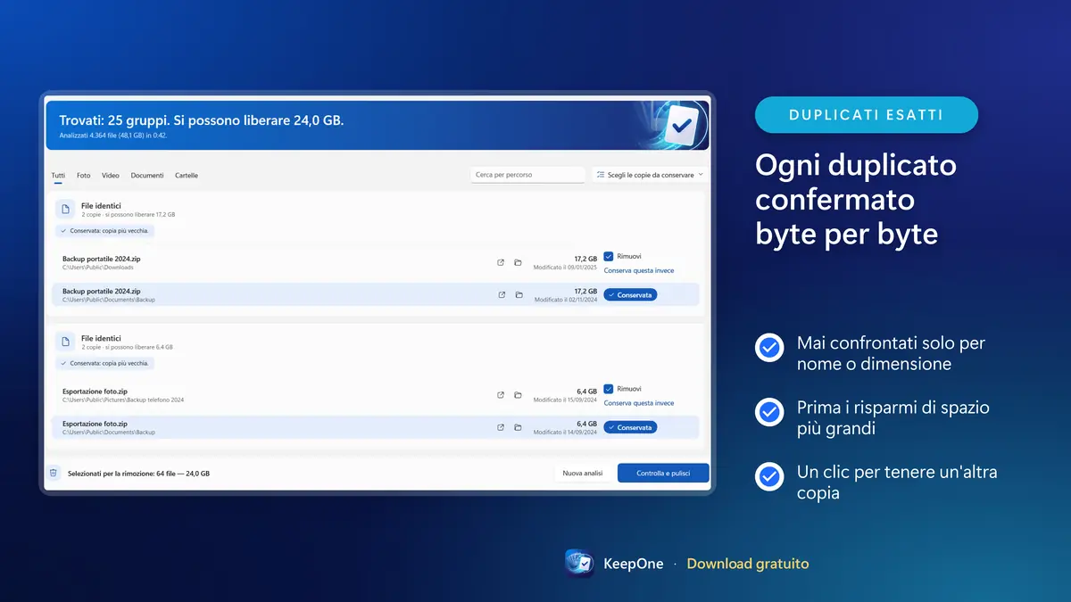Click Conservata badge on the 17,2 GB row
Screen dimensions: 1071x602
coord(630,294)
